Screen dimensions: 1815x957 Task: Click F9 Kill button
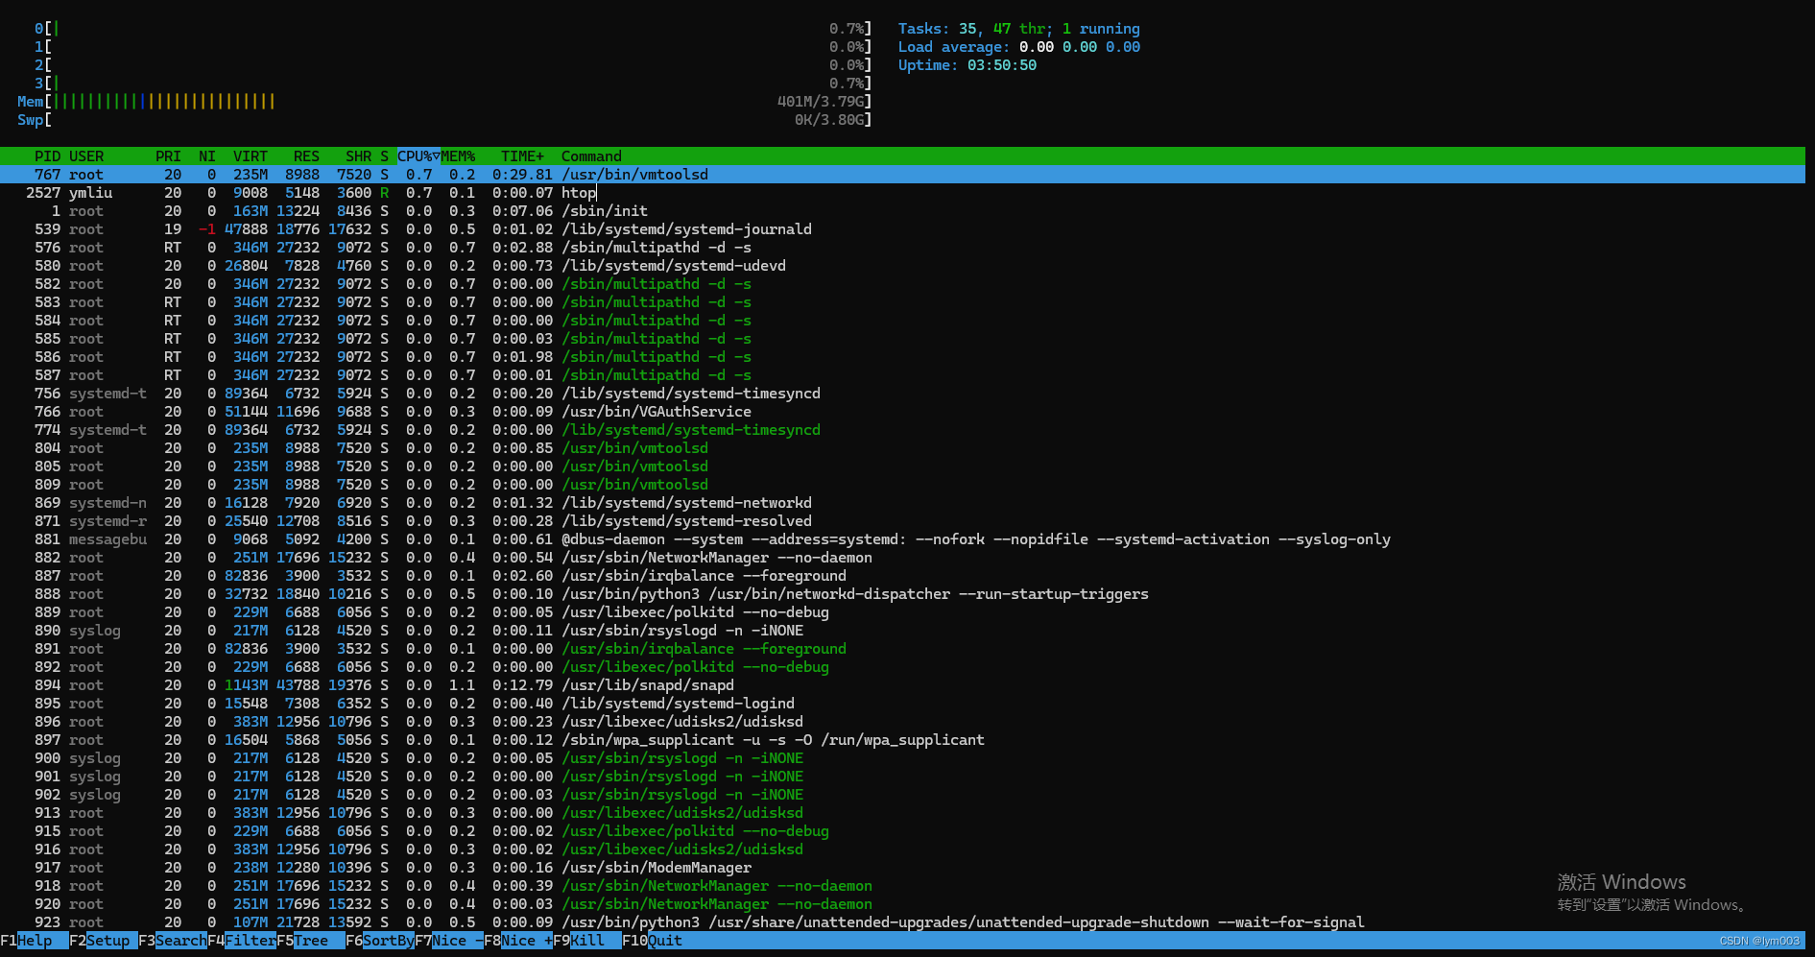(x=587, y=941)
